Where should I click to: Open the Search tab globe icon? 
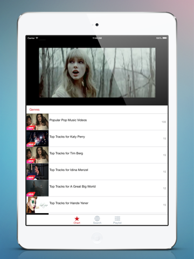tap(97, 219)
